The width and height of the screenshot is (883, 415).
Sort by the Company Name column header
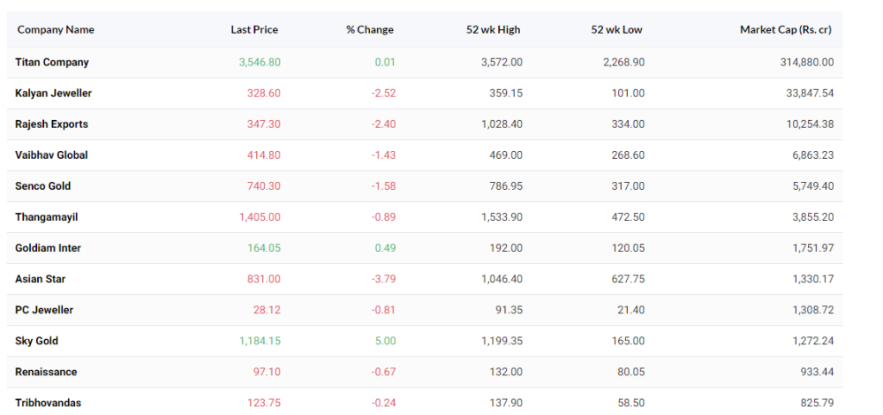click(x=56, y=30)
